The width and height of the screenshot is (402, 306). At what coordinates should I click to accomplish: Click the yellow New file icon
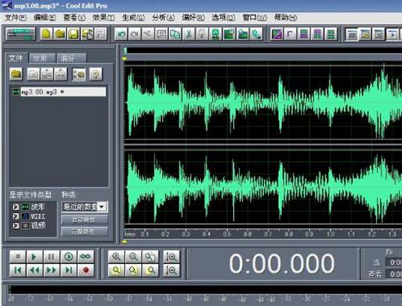[46, 34]
